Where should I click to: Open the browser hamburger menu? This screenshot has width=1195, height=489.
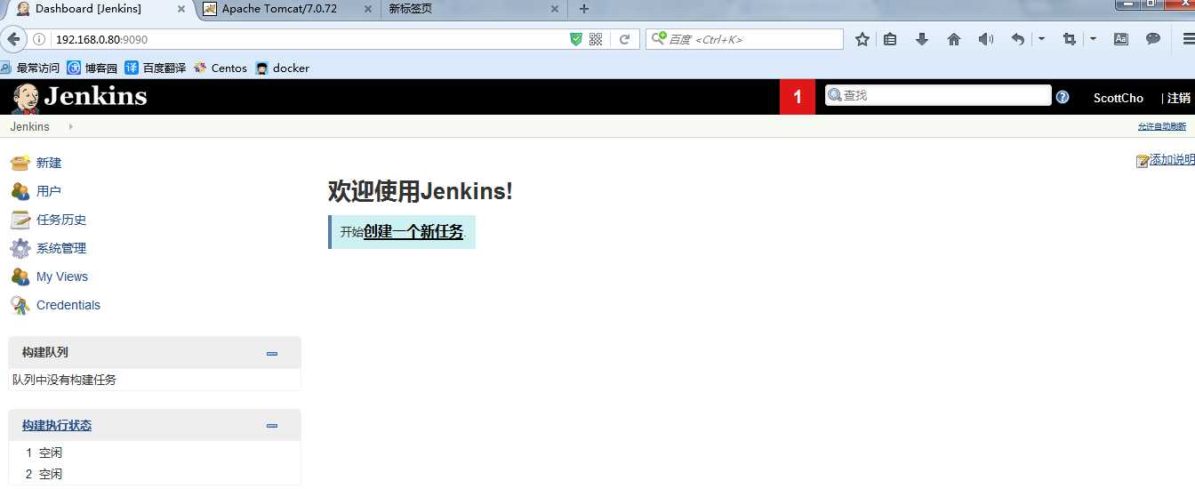click(1188, 39)
